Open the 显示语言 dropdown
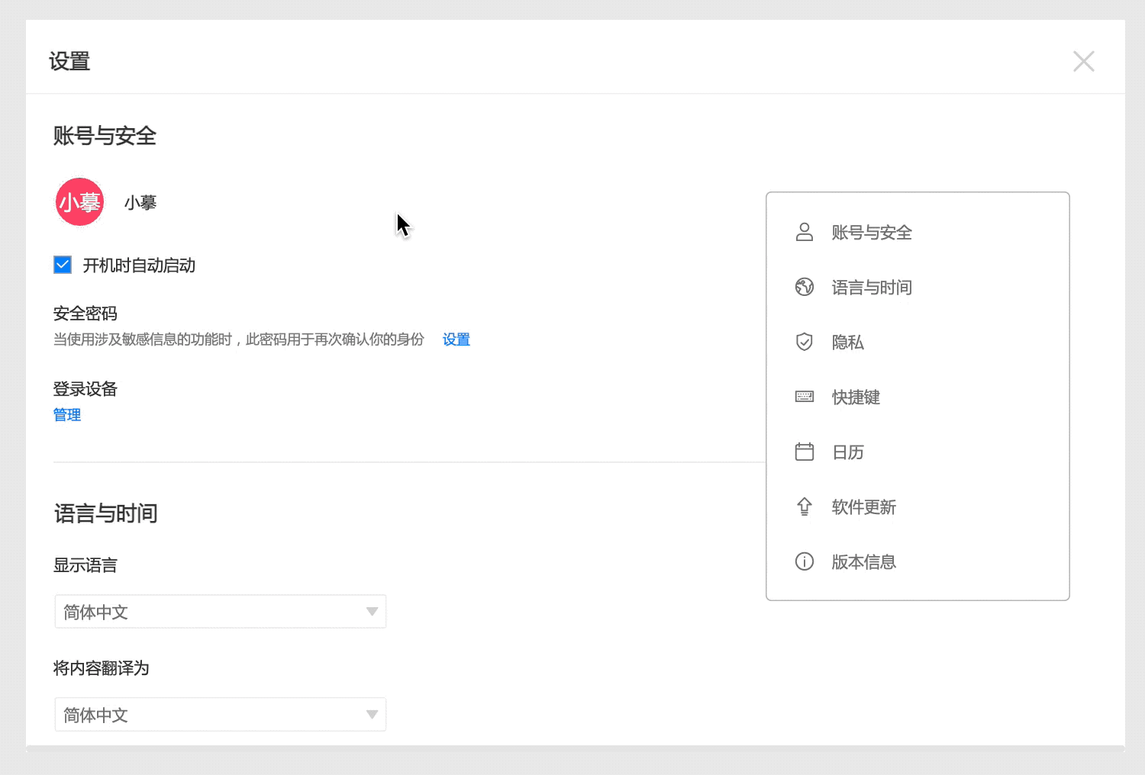The height and width of the screenshot is (775, 1145). click(x=220, y=612)
